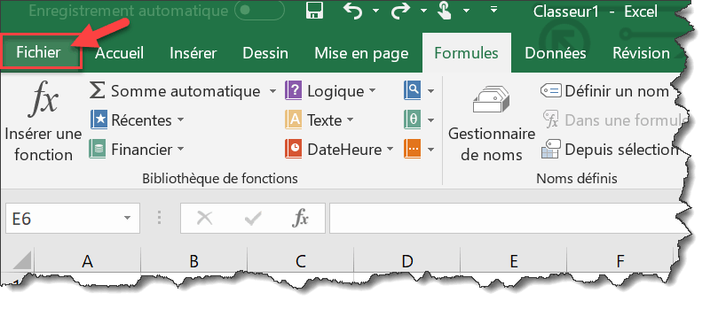Click the Undo arrow icon

pyautogui.click(x=353, y=12)
